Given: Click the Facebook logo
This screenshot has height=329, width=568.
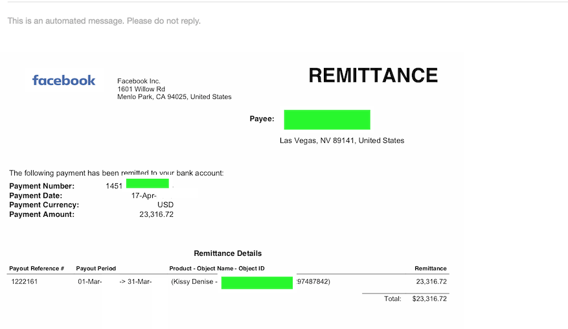Looking at the screenshot, I should pos(63,80).
